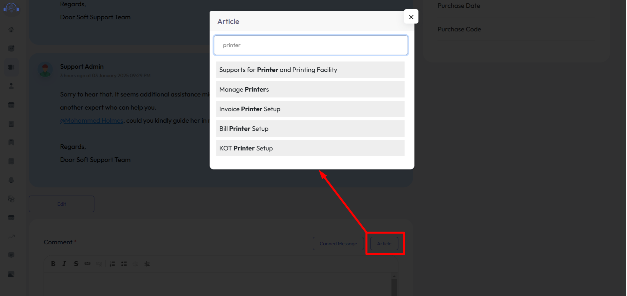Apply bulleted list formatting in the editor
Viewport: 627px width, 296px height.
[x=124, y=264]
